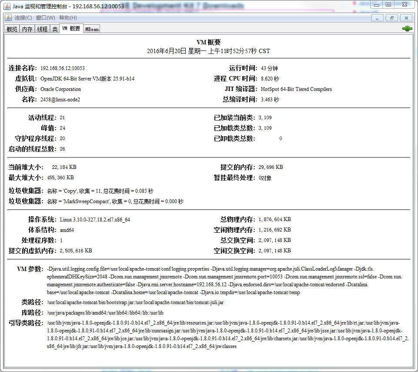The height and width of the screenshot is (372, 418).
Task: Close the inner connection window
Action: point(406,18)
